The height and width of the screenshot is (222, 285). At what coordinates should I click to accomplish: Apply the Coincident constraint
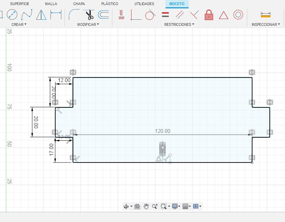pos(136,15)
